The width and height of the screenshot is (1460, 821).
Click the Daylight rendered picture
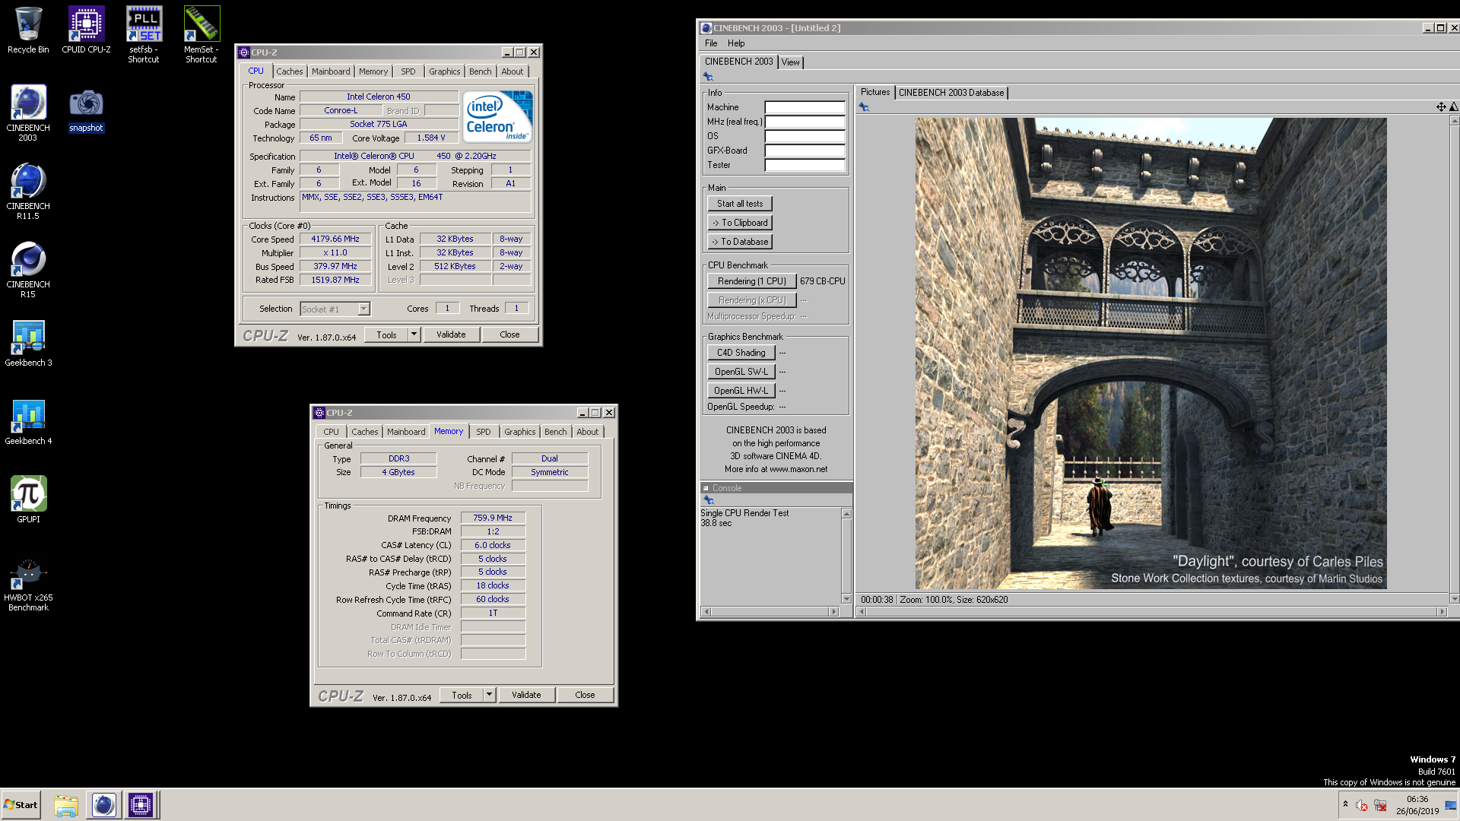coord(1151,353)
